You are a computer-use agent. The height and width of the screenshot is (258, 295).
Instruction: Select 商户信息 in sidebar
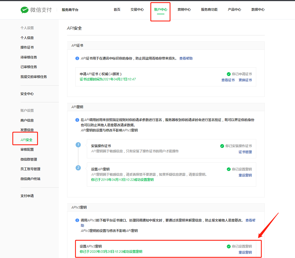(x=27, y=120)
